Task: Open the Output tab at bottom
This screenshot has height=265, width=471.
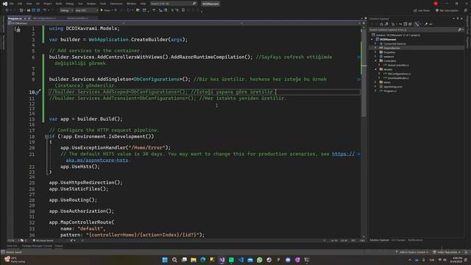Action: [x=59, y=246]
